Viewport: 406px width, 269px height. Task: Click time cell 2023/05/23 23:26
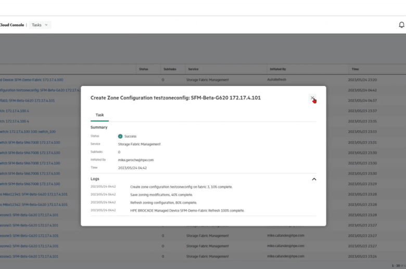click(362, 256)
